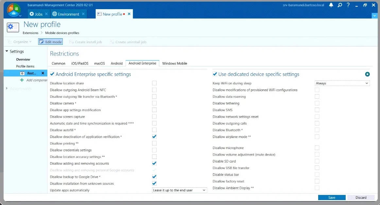This screenshot has height=205, width=380.
Task: Click the baramundi application logo
Action: click(x=14, y=10)
